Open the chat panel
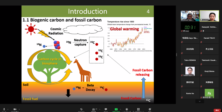The image size is (222, 112). click(x=105, y=110)
